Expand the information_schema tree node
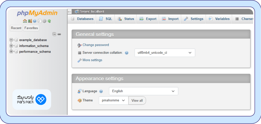Image resolution: width=261 pixels, height=124 pixels. pos(11,46)
